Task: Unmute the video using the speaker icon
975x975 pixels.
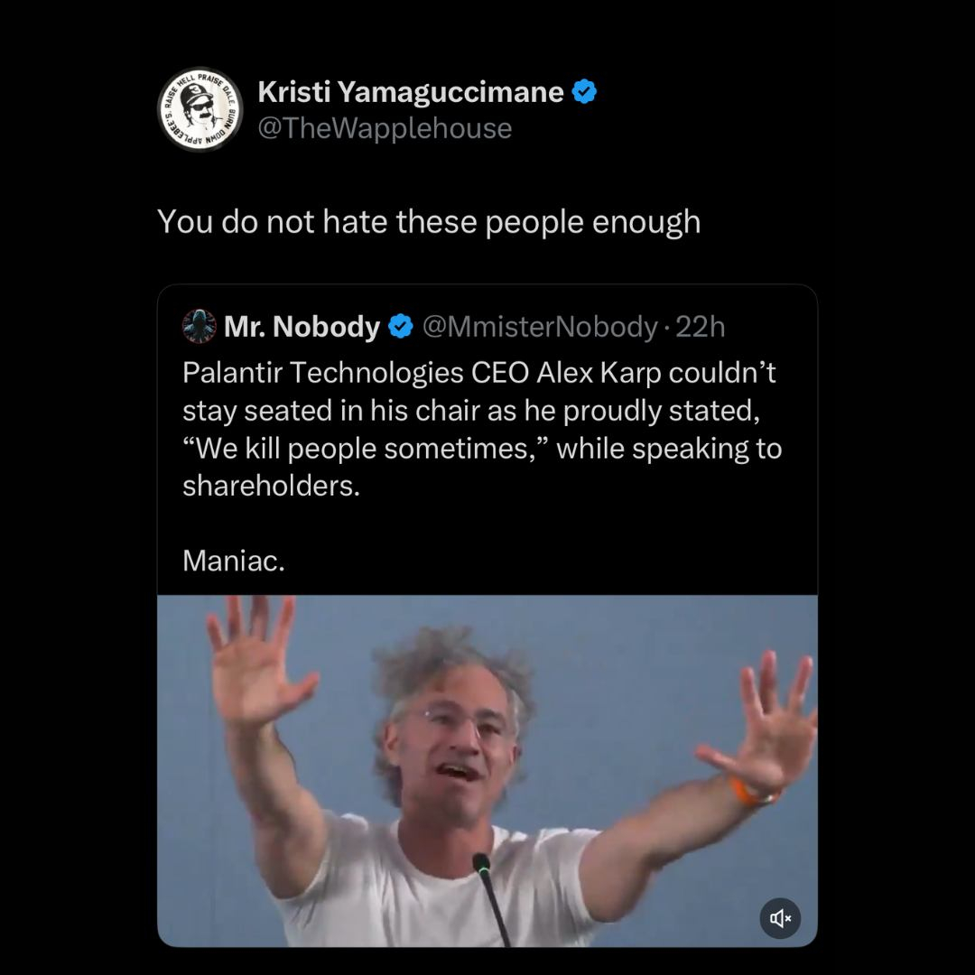Action: click(x=780, y=919)
